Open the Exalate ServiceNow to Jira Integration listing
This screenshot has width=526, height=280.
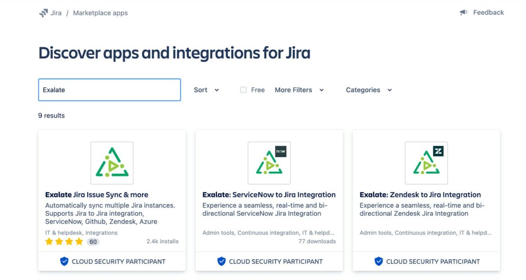coord(269,194)
